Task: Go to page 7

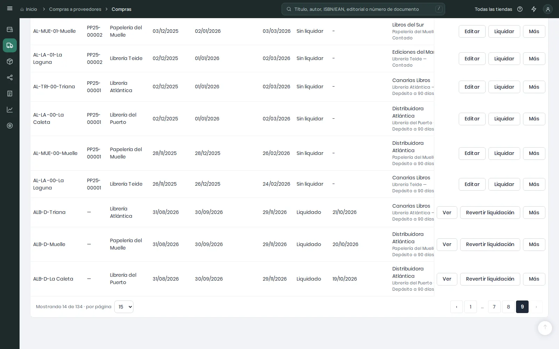Action: pyautogui.click(x=494, y=307)
